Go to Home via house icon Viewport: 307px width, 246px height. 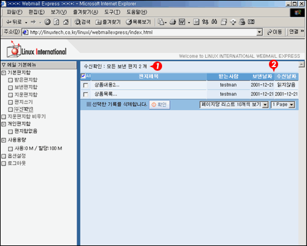coord(66,22)
